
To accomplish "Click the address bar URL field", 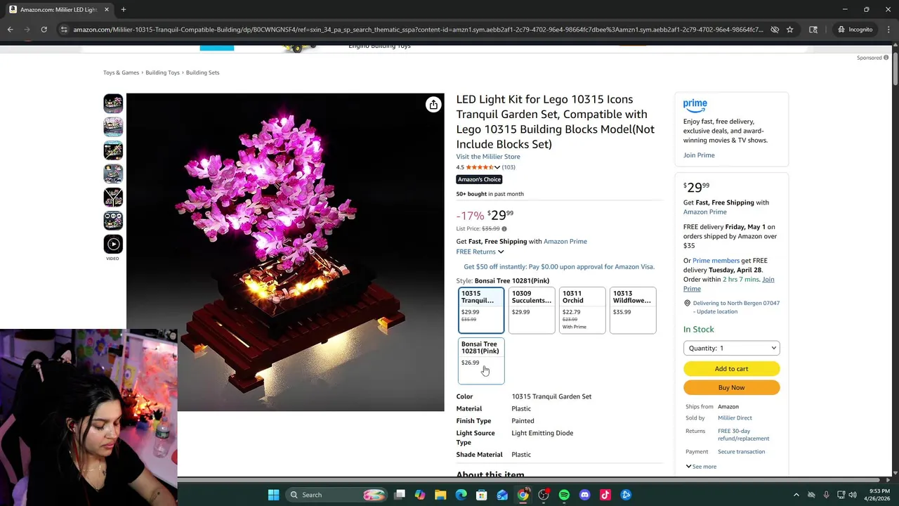I will point(418,30).
